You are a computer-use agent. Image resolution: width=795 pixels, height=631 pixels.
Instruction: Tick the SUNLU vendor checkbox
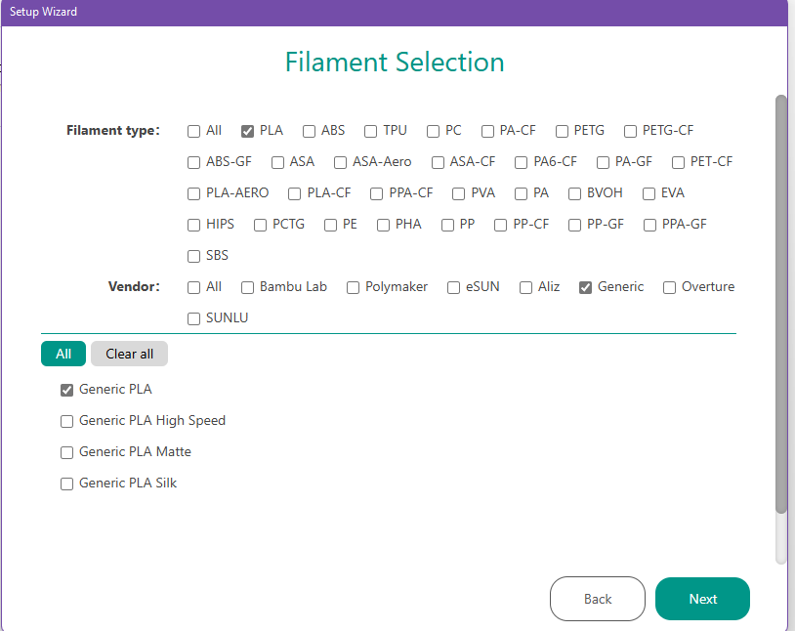(x=194, y=318)
